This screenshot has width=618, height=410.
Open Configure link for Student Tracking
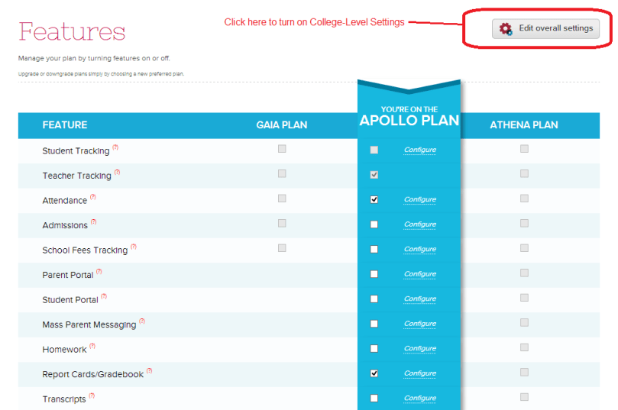420,150
